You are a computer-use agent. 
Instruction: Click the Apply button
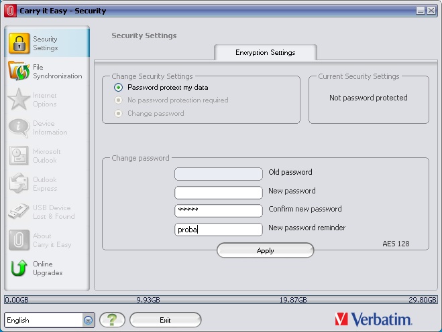tap(265, 250)
